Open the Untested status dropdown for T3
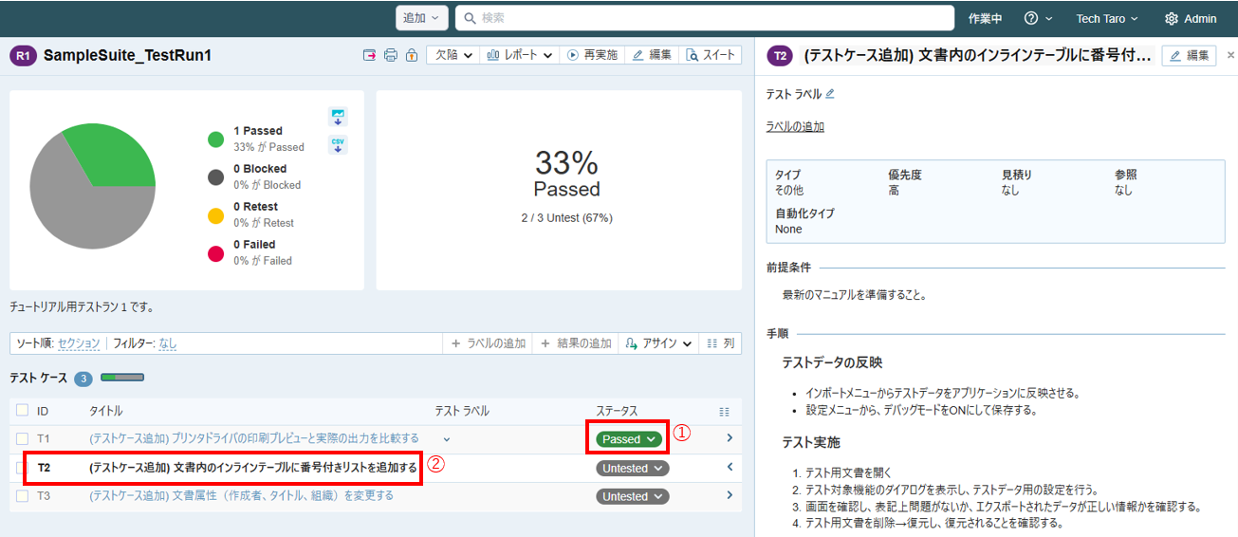This screenshot has width=1238, height=537. [x=633, y=496]
